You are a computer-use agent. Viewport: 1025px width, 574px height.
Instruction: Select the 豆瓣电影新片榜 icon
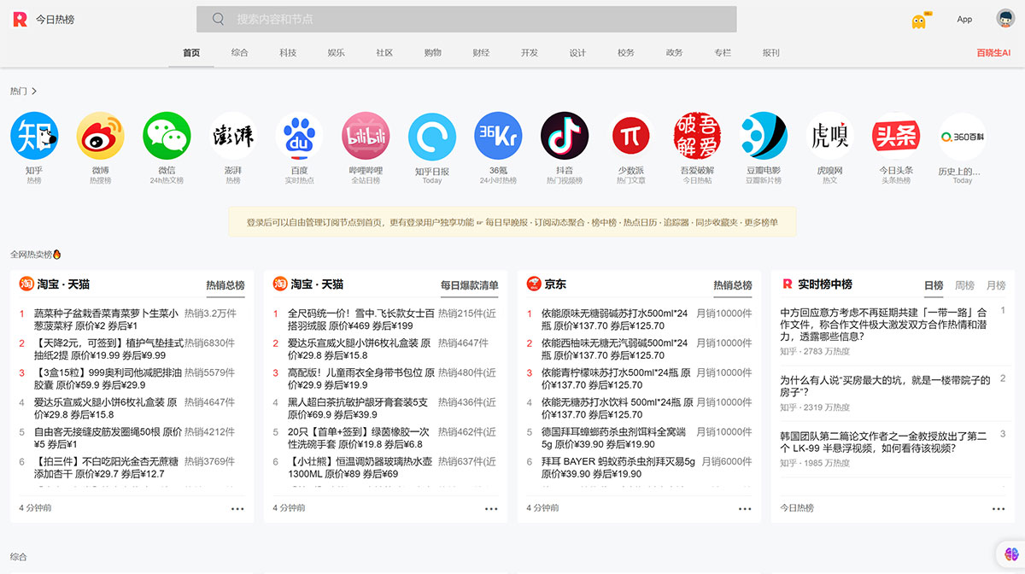point(763,137)
